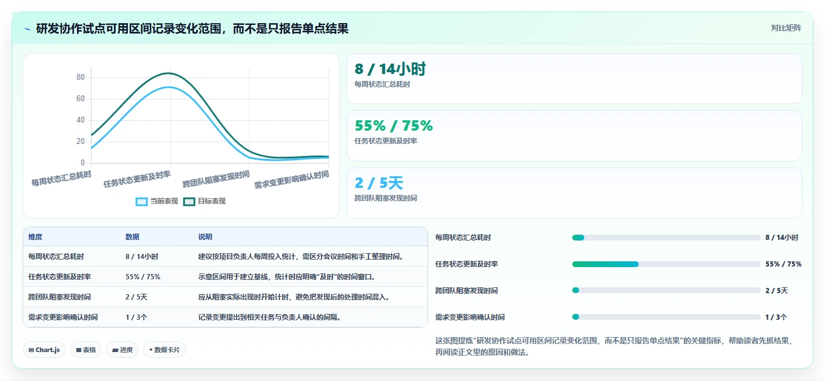
Task: Click the 8 / 14小时 stat card
Action: 574,79
